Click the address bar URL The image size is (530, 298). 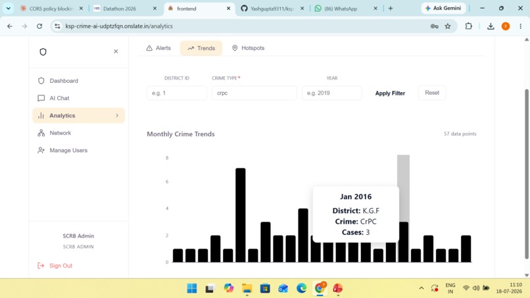(119, 26)
